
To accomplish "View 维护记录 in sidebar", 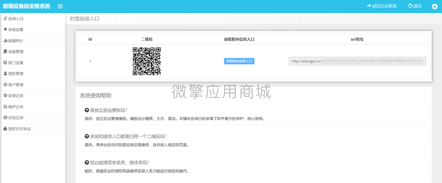I will [x=33, y=107].
